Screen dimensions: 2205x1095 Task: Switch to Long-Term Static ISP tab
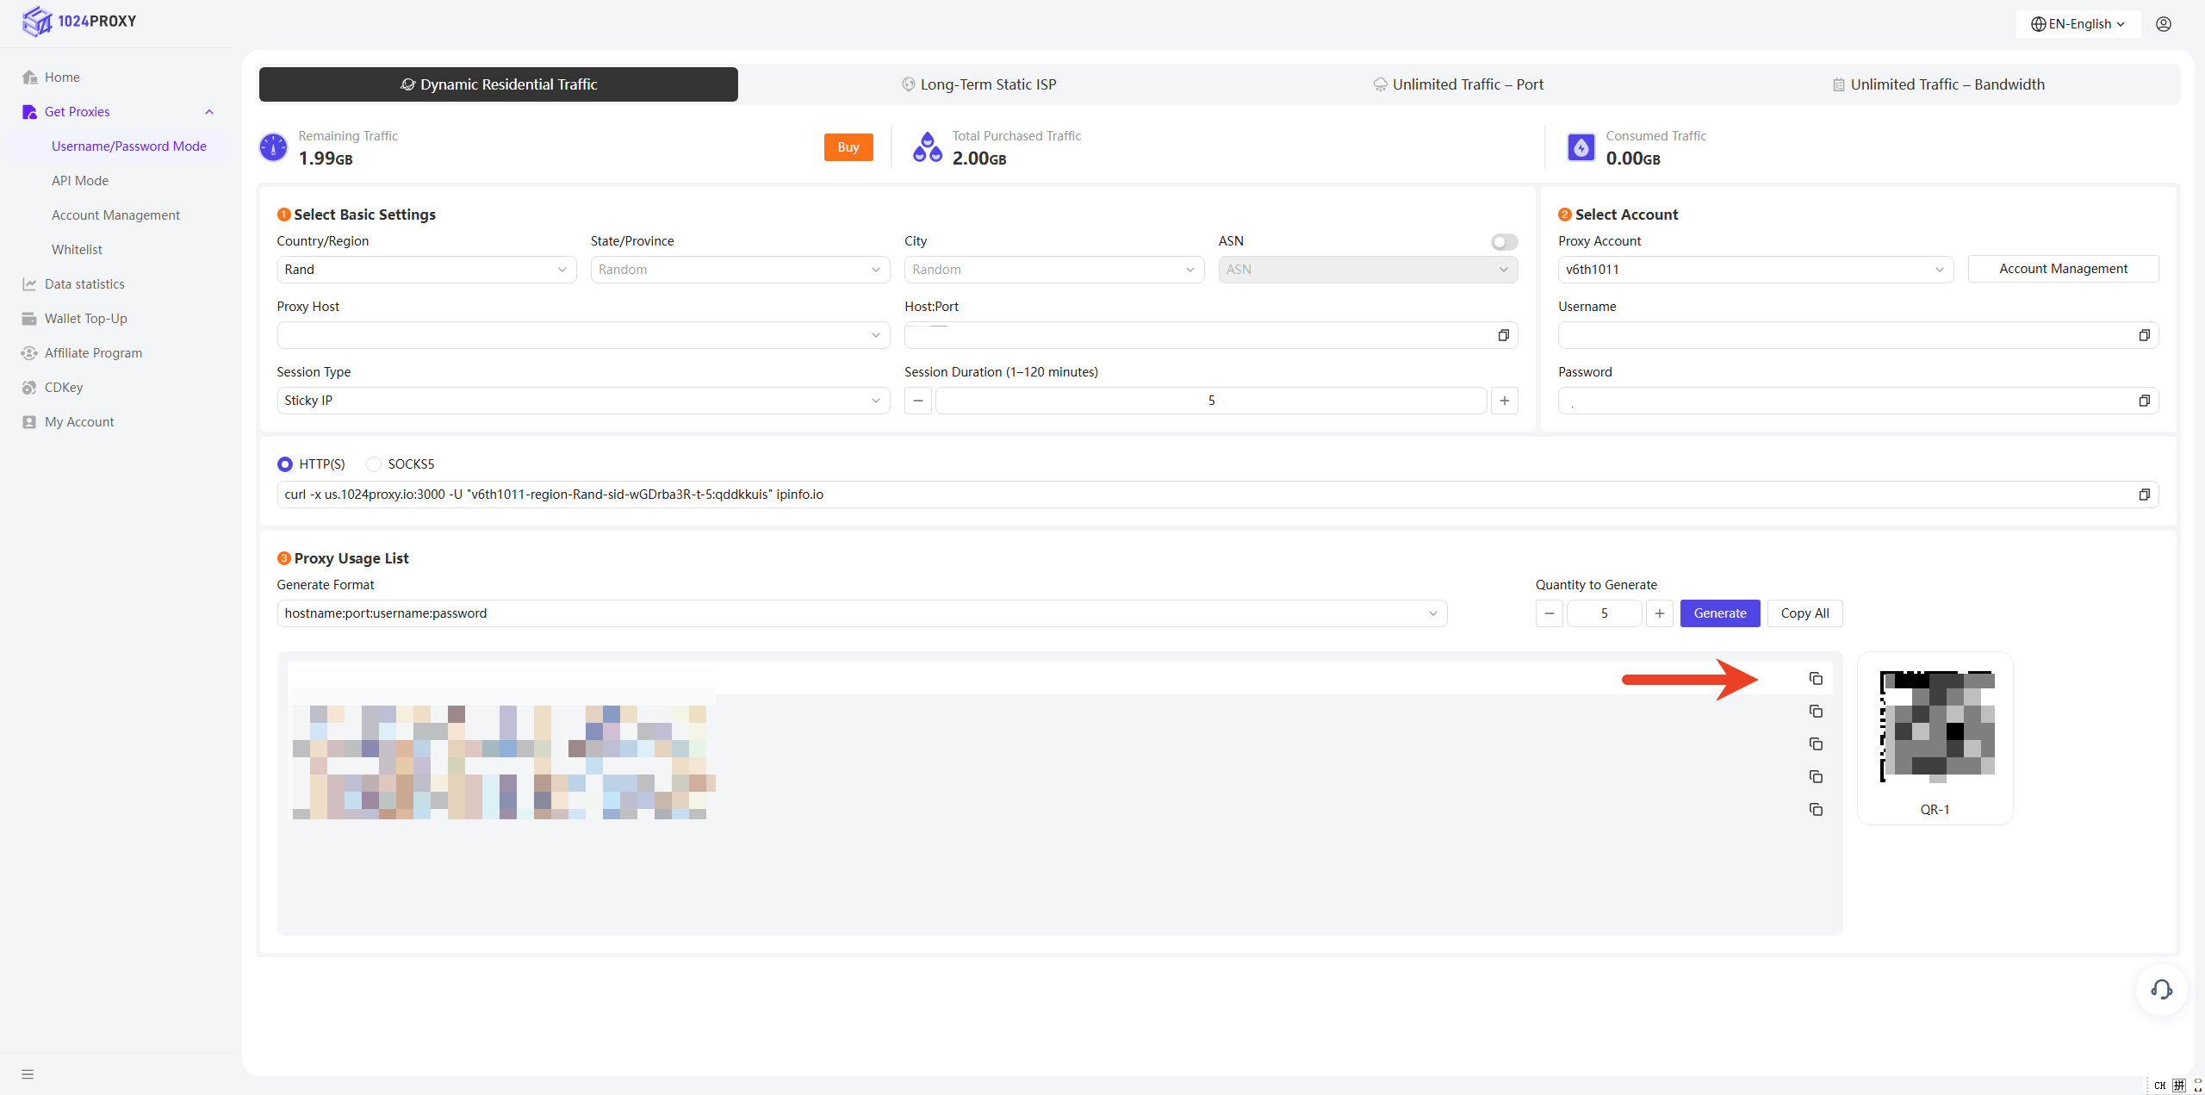(x=978, y=84)
